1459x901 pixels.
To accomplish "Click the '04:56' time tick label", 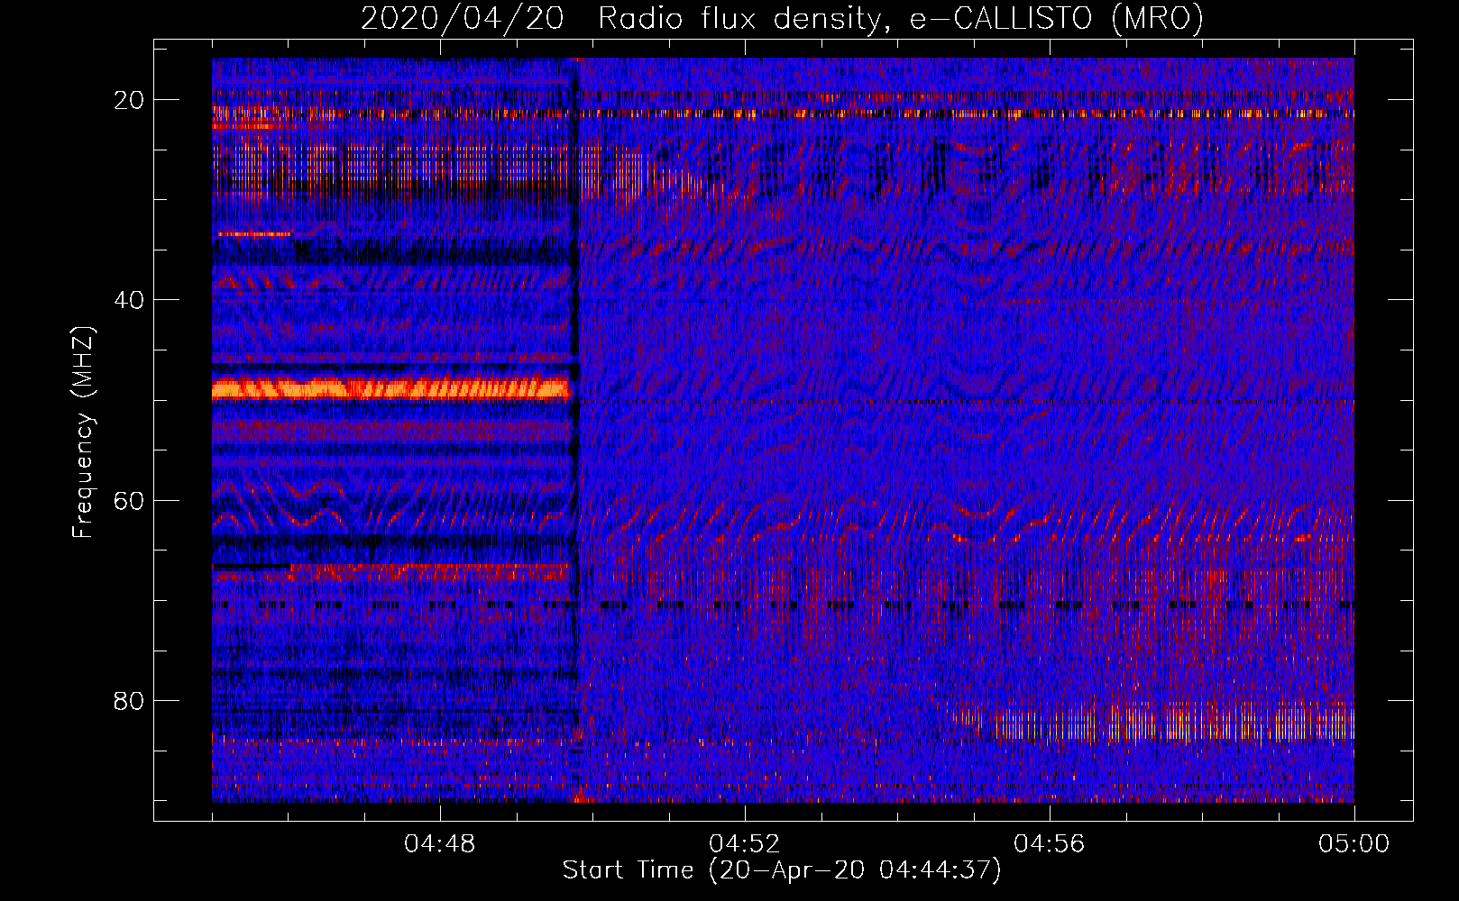I will pos(1050,843).
